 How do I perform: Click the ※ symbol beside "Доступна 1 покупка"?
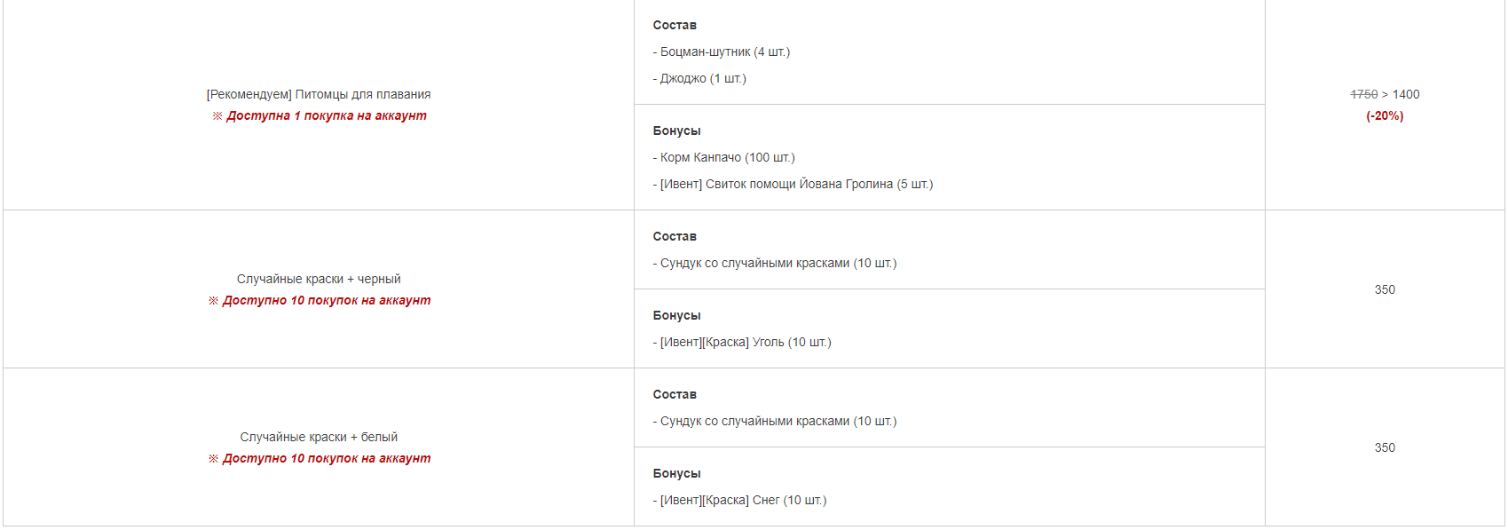click(x=217, y=116)
